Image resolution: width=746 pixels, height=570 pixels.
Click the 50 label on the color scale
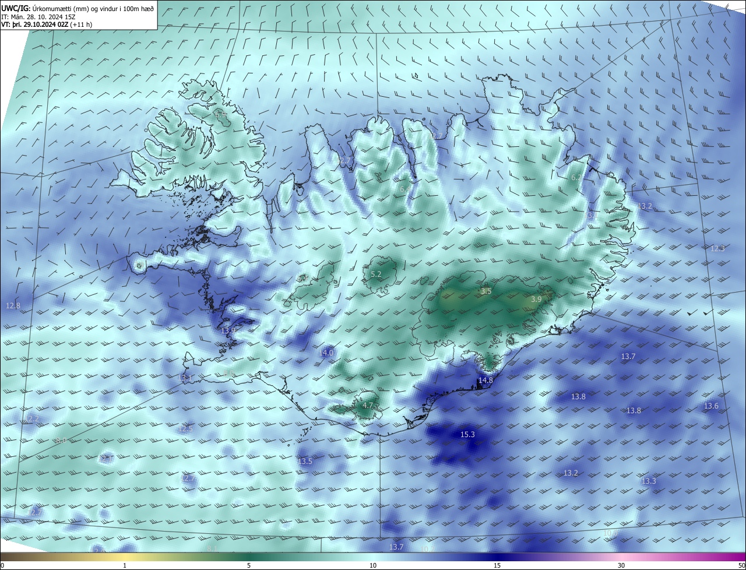[x=741, y=565]
